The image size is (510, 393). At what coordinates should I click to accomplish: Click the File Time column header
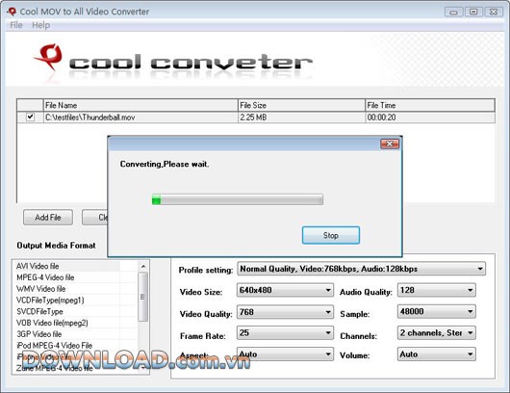[x=430, y=105]
